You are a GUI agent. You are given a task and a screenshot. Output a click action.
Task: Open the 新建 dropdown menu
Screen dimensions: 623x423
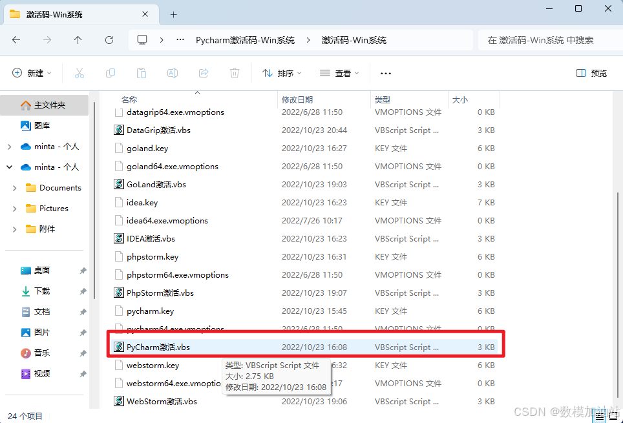pyautogui.click(x=32, y=73)
